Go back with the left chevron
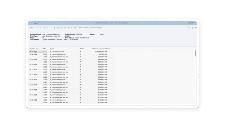The image size is (225, 127). [31, 23]
